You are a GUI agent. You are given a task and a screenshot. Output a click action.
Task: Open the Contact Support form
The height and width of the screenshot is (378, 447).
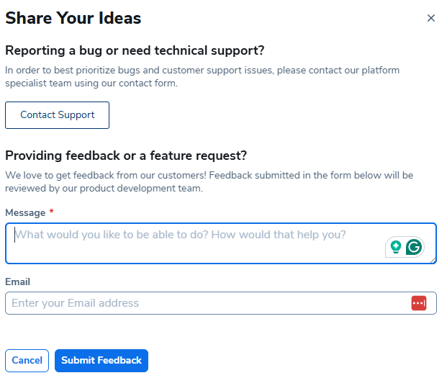coord(57,115)
